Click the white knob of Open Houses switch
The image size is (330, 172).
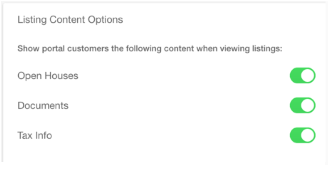click(308, 76)
